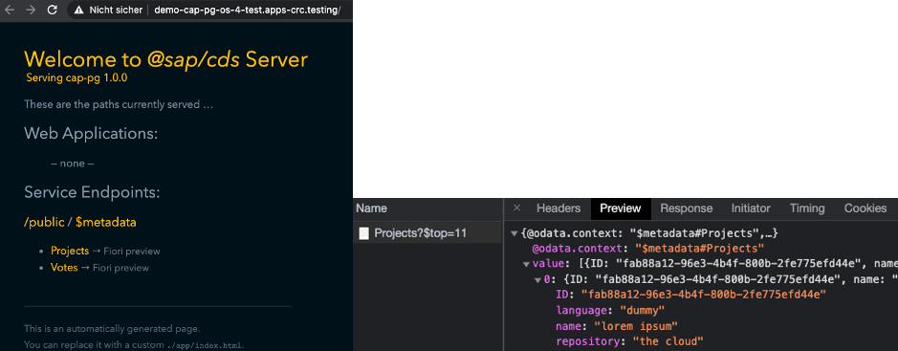This screenshot has width=898, height=351.
Task: Open the Initiator tab
Action: [750, 208]
